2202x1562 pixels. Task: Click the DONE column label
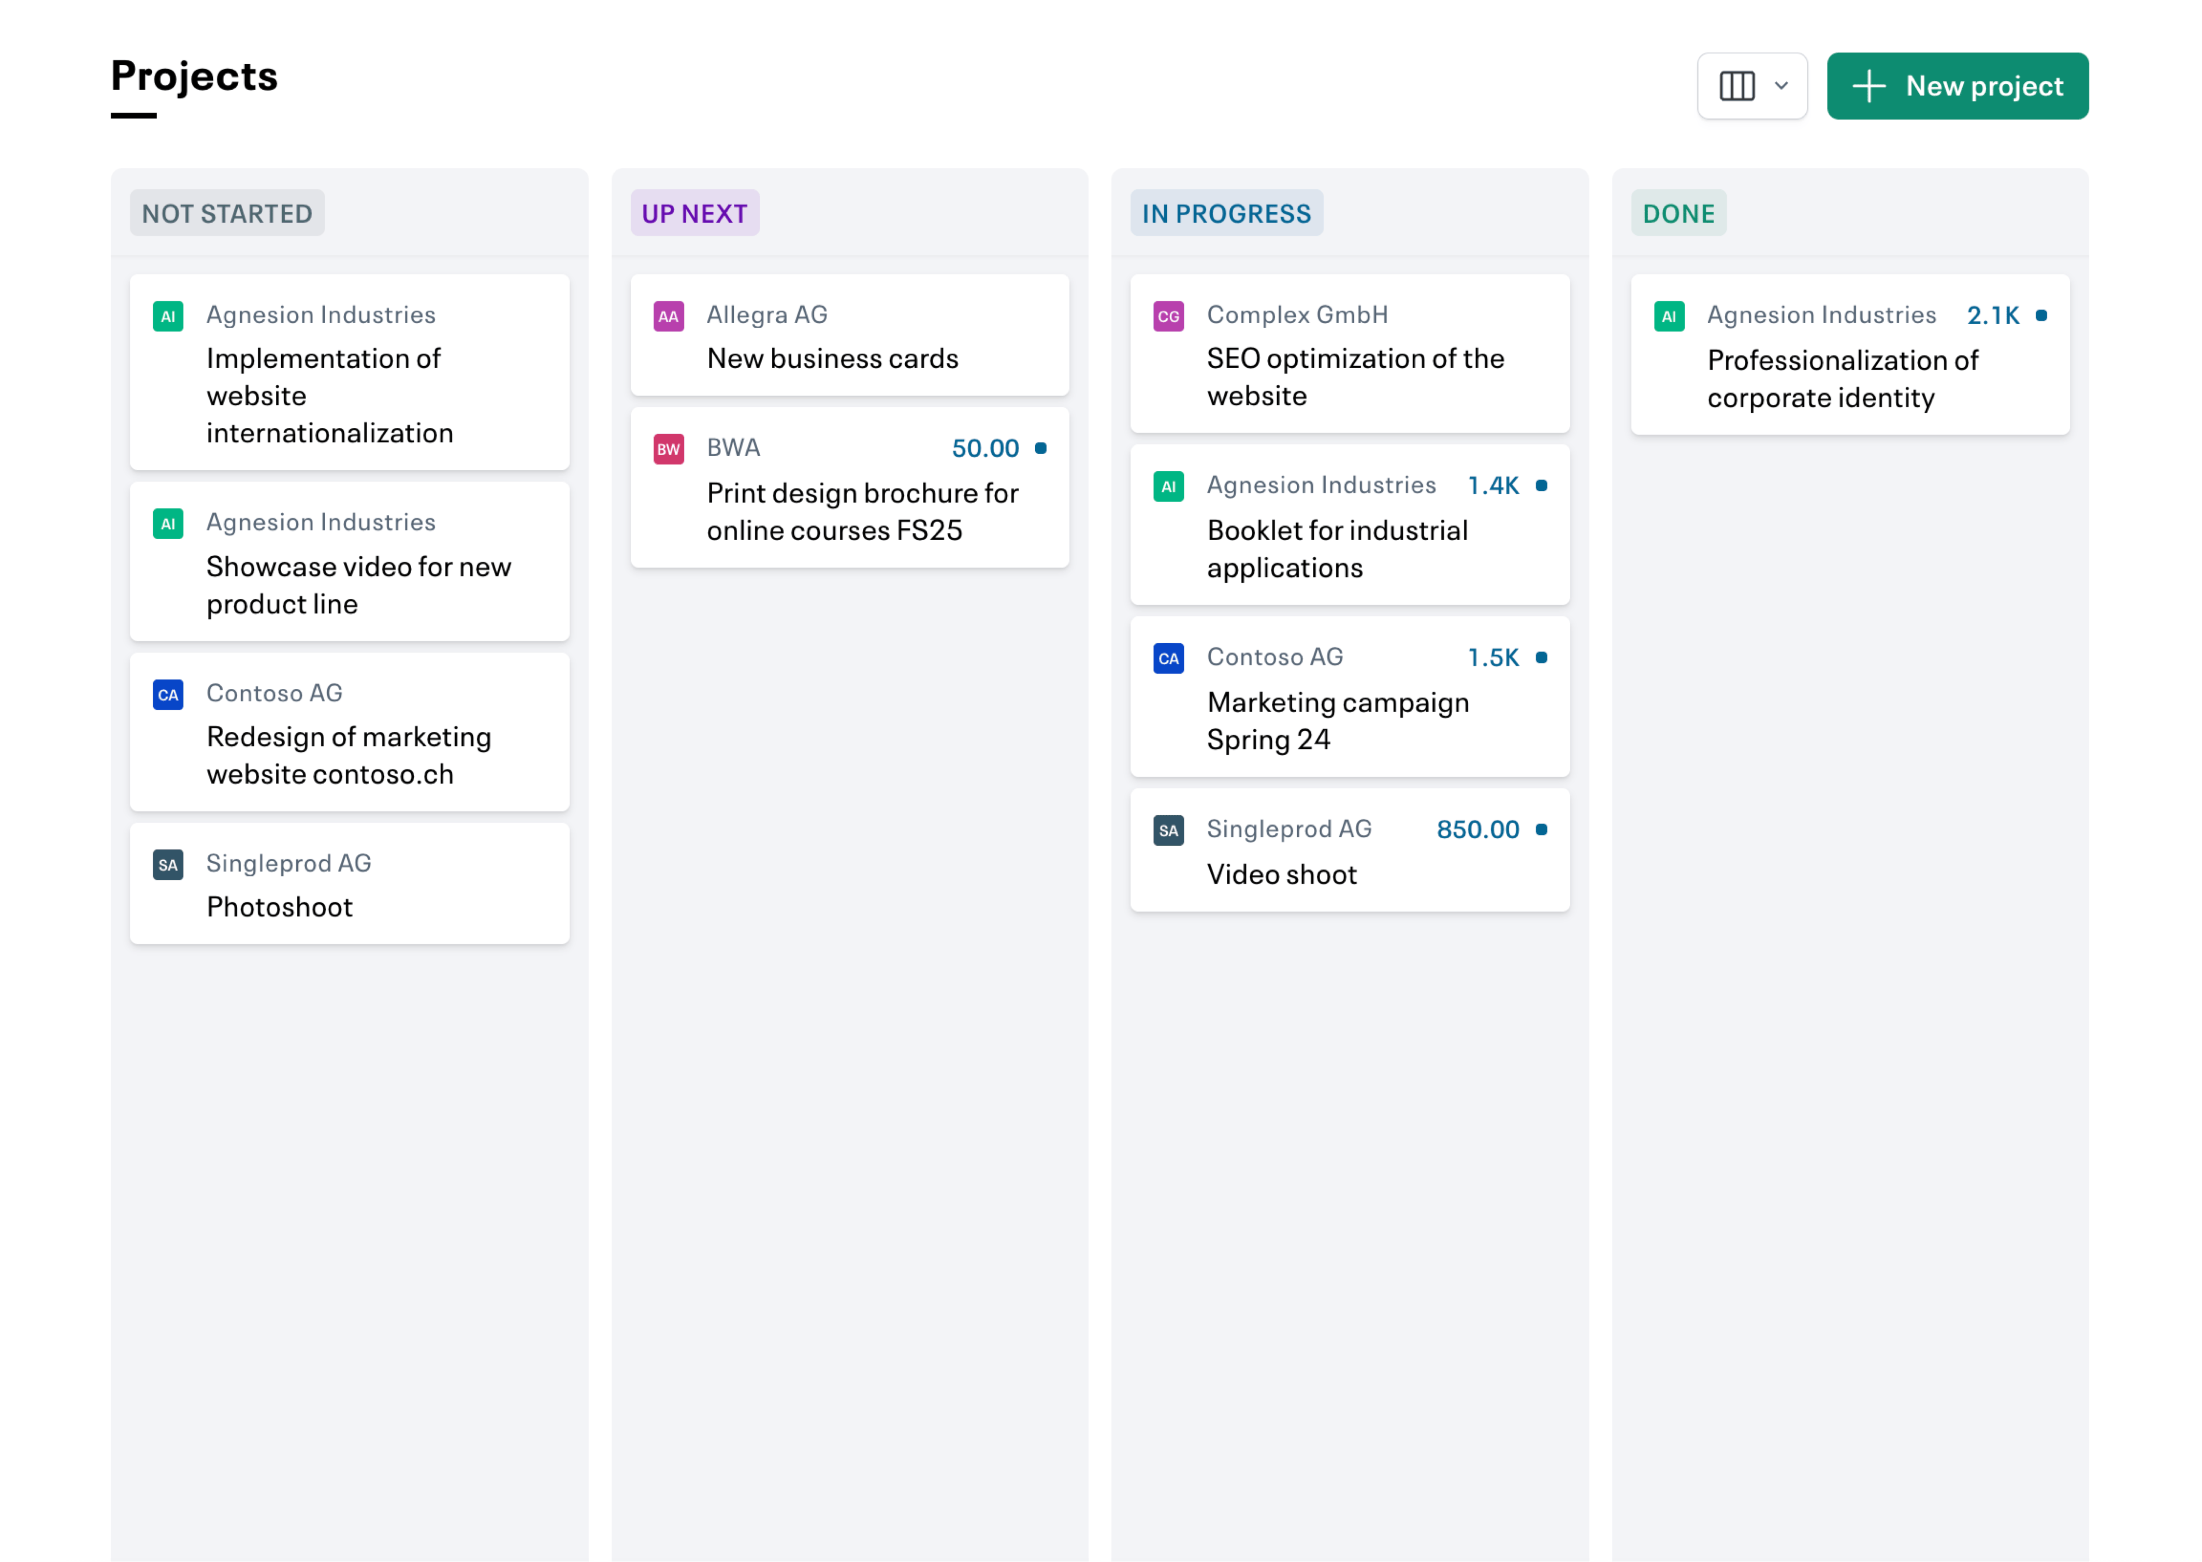coord(1678,213)
